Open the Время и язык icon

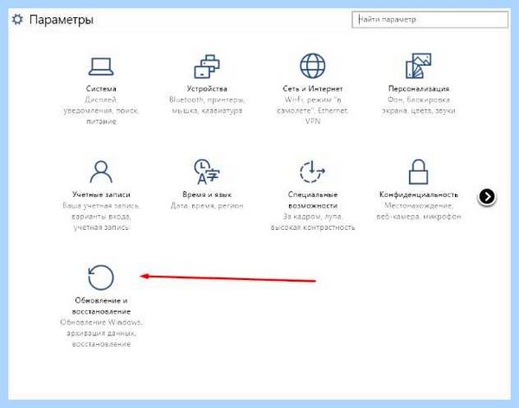click(x=207, y=171)
